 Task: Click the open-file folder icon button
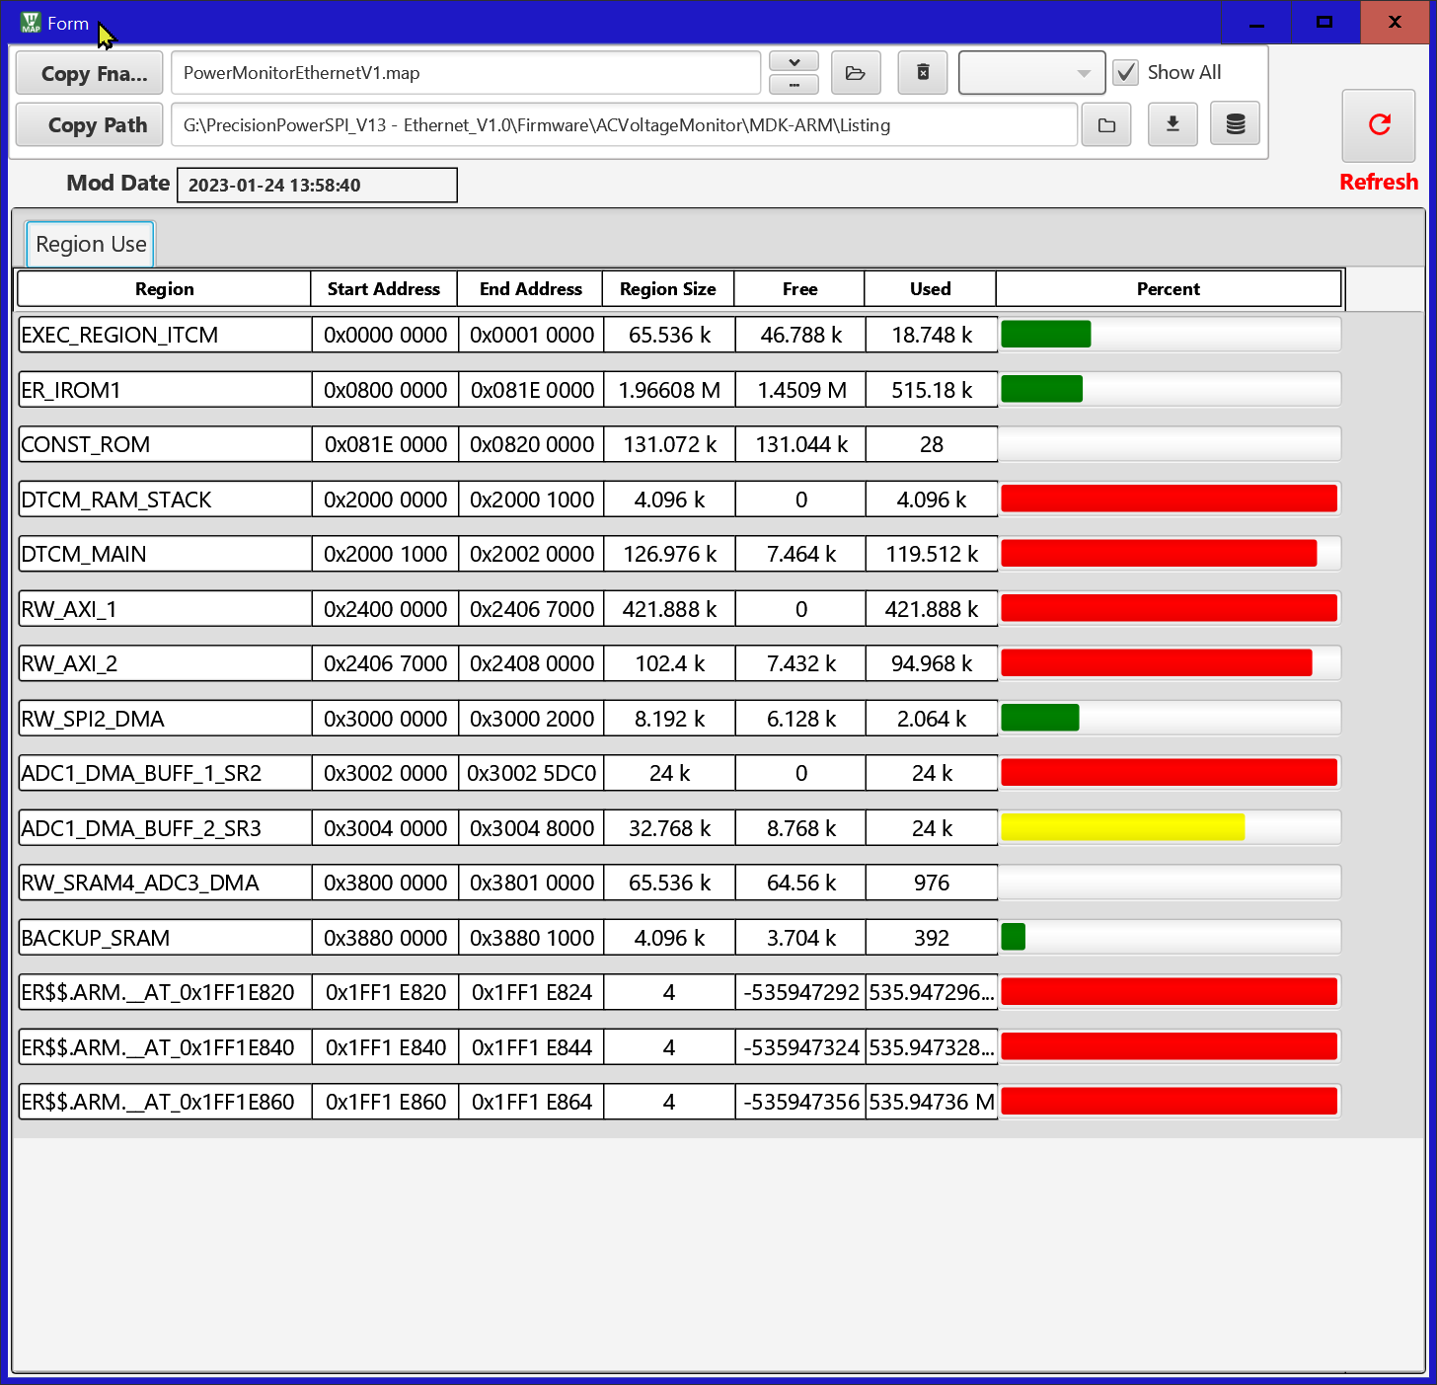[x=856, y=73]
